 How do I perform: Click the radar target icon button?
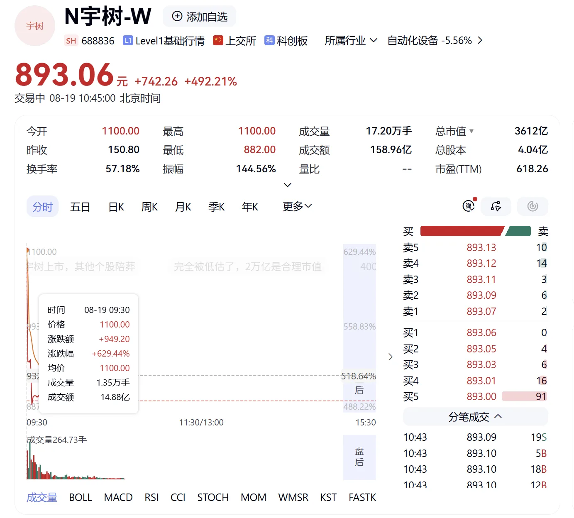coord(532,206)
